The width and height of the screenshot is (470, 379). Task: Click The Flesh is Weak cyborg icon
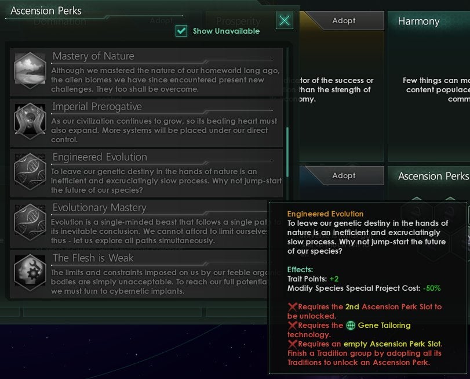tap(30, 272)
